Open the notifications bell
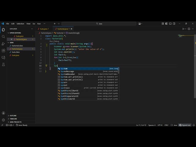Image resolution: width=196 pixels, height=147 pixels. click(x=194, y=125)
